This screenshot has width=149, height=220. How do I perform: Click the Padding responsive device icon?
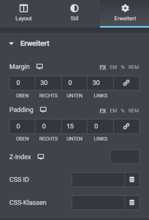coord(43,110)
